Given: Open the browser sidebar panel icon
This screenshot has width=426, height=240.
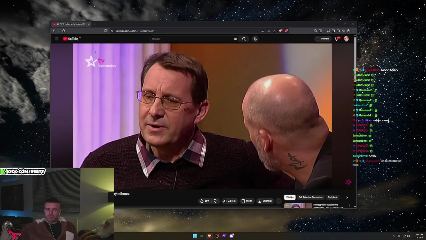Looking at the screenshot, I should pyautogui.click(x=333, y=31).
